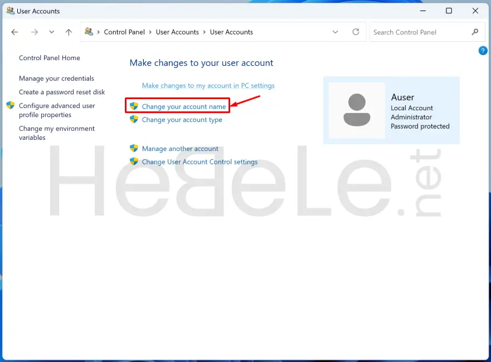Screen dimensions: 491x362
Task: Expand chevron before Control Panel breadcrumb
Action: [x=98, y=32]
